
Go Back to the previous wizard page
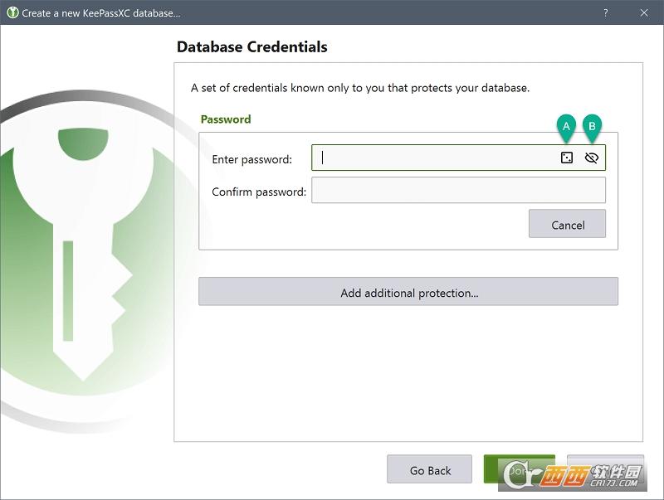[x=429, y=469]
